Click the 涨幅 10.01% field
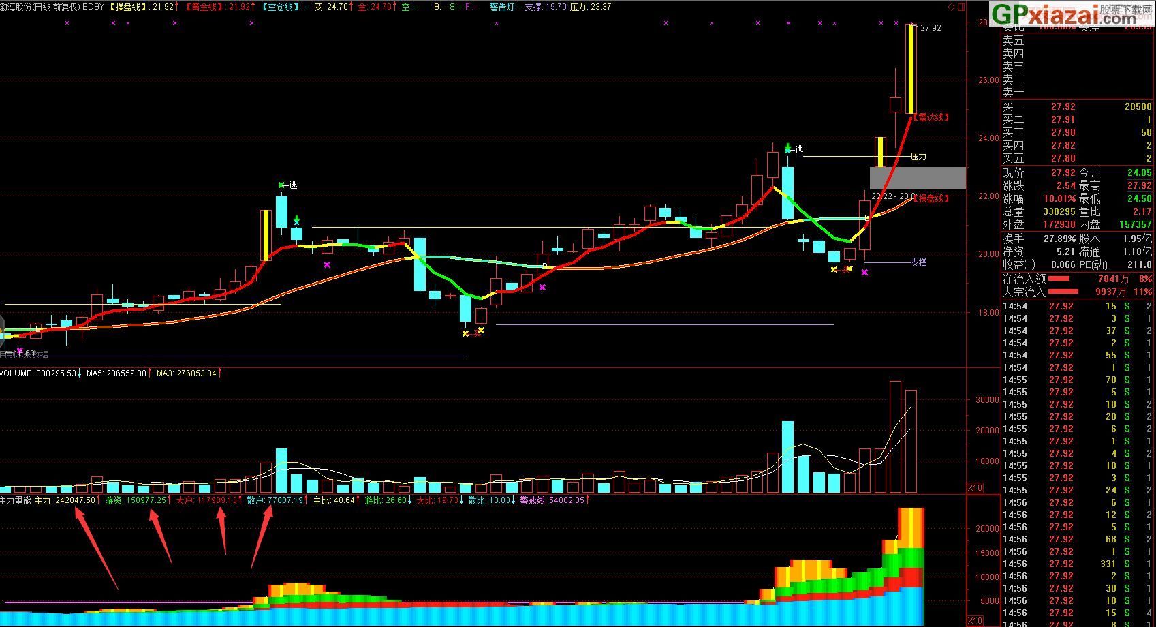This screenshot has width=1156, height=627. tap(1039, 198)
